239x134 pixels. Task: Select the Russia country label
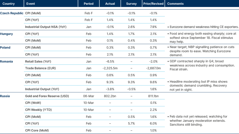point(5,96)
